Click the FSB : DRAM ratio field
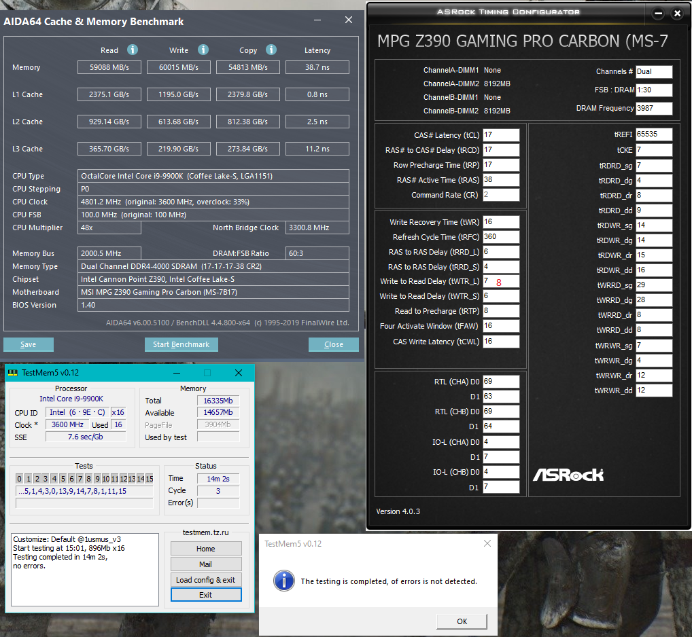 coord(654,90)
